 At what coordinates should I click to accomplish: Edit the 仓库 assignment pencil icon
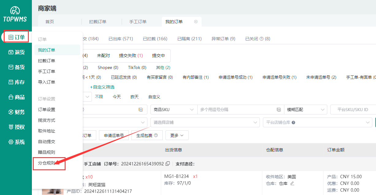(292, 183)
